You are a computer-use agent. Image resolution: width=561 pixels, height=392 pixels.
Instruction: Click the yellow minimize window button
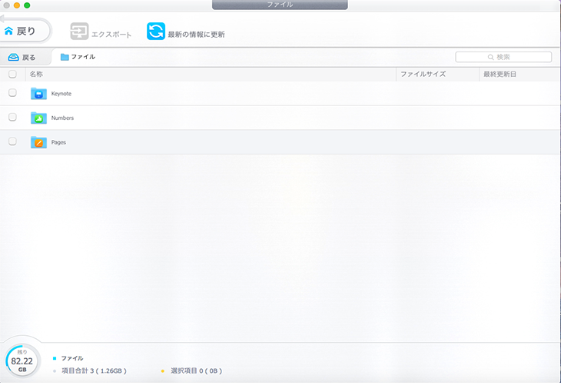pos(16,5)
